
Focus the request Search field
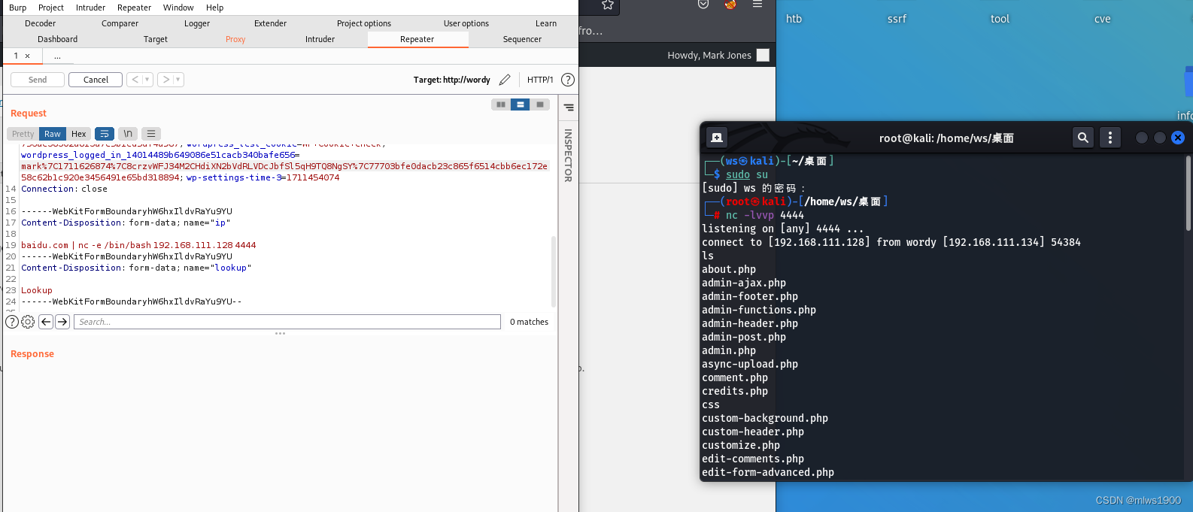coord(287,322)
